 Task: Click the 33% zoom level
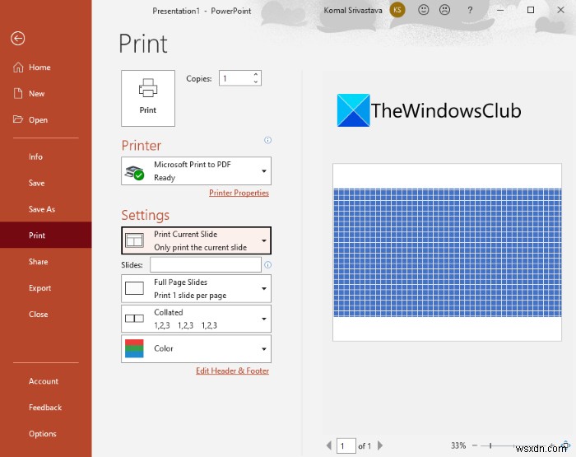[x=458, y=445]
